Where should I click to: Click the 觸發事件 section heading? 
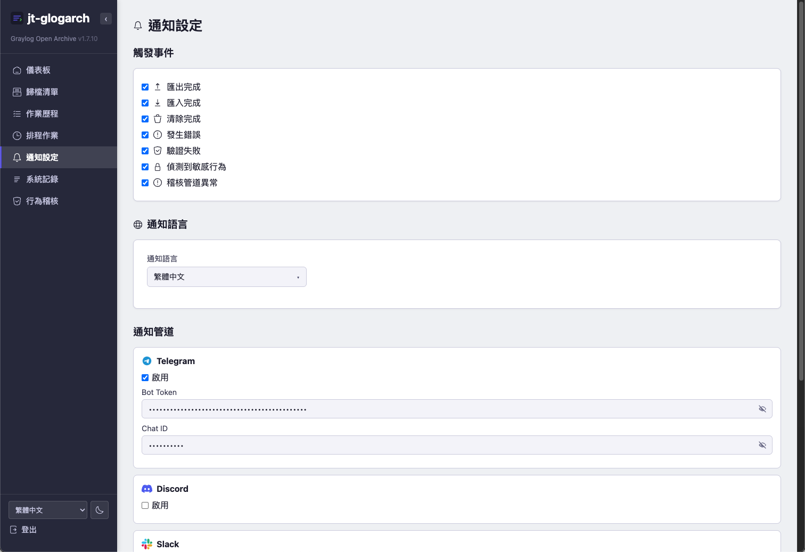click(x=153, y=53)
